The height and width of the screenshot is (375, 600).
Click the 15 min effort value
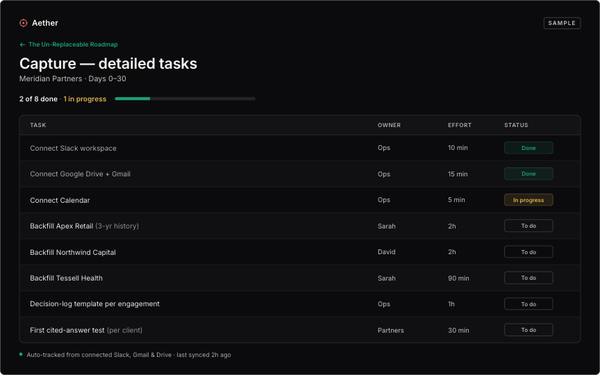458,174
